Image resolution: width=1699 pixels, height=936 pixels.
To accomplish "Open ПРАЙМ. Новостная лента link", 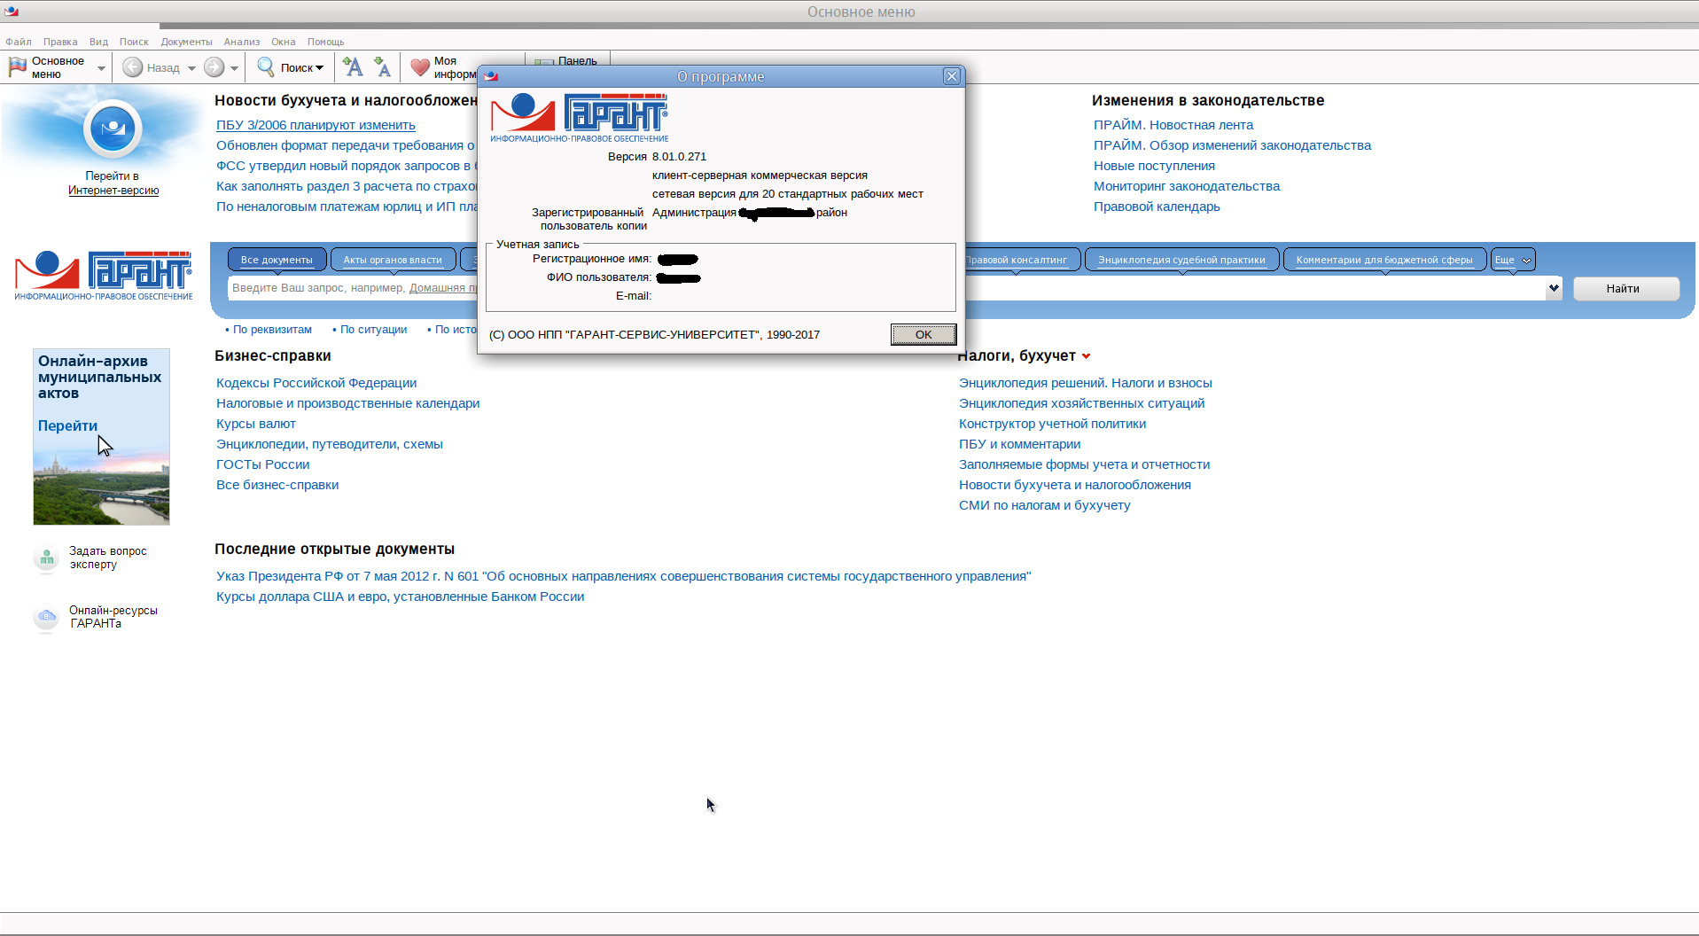I will coord(1173,125).
